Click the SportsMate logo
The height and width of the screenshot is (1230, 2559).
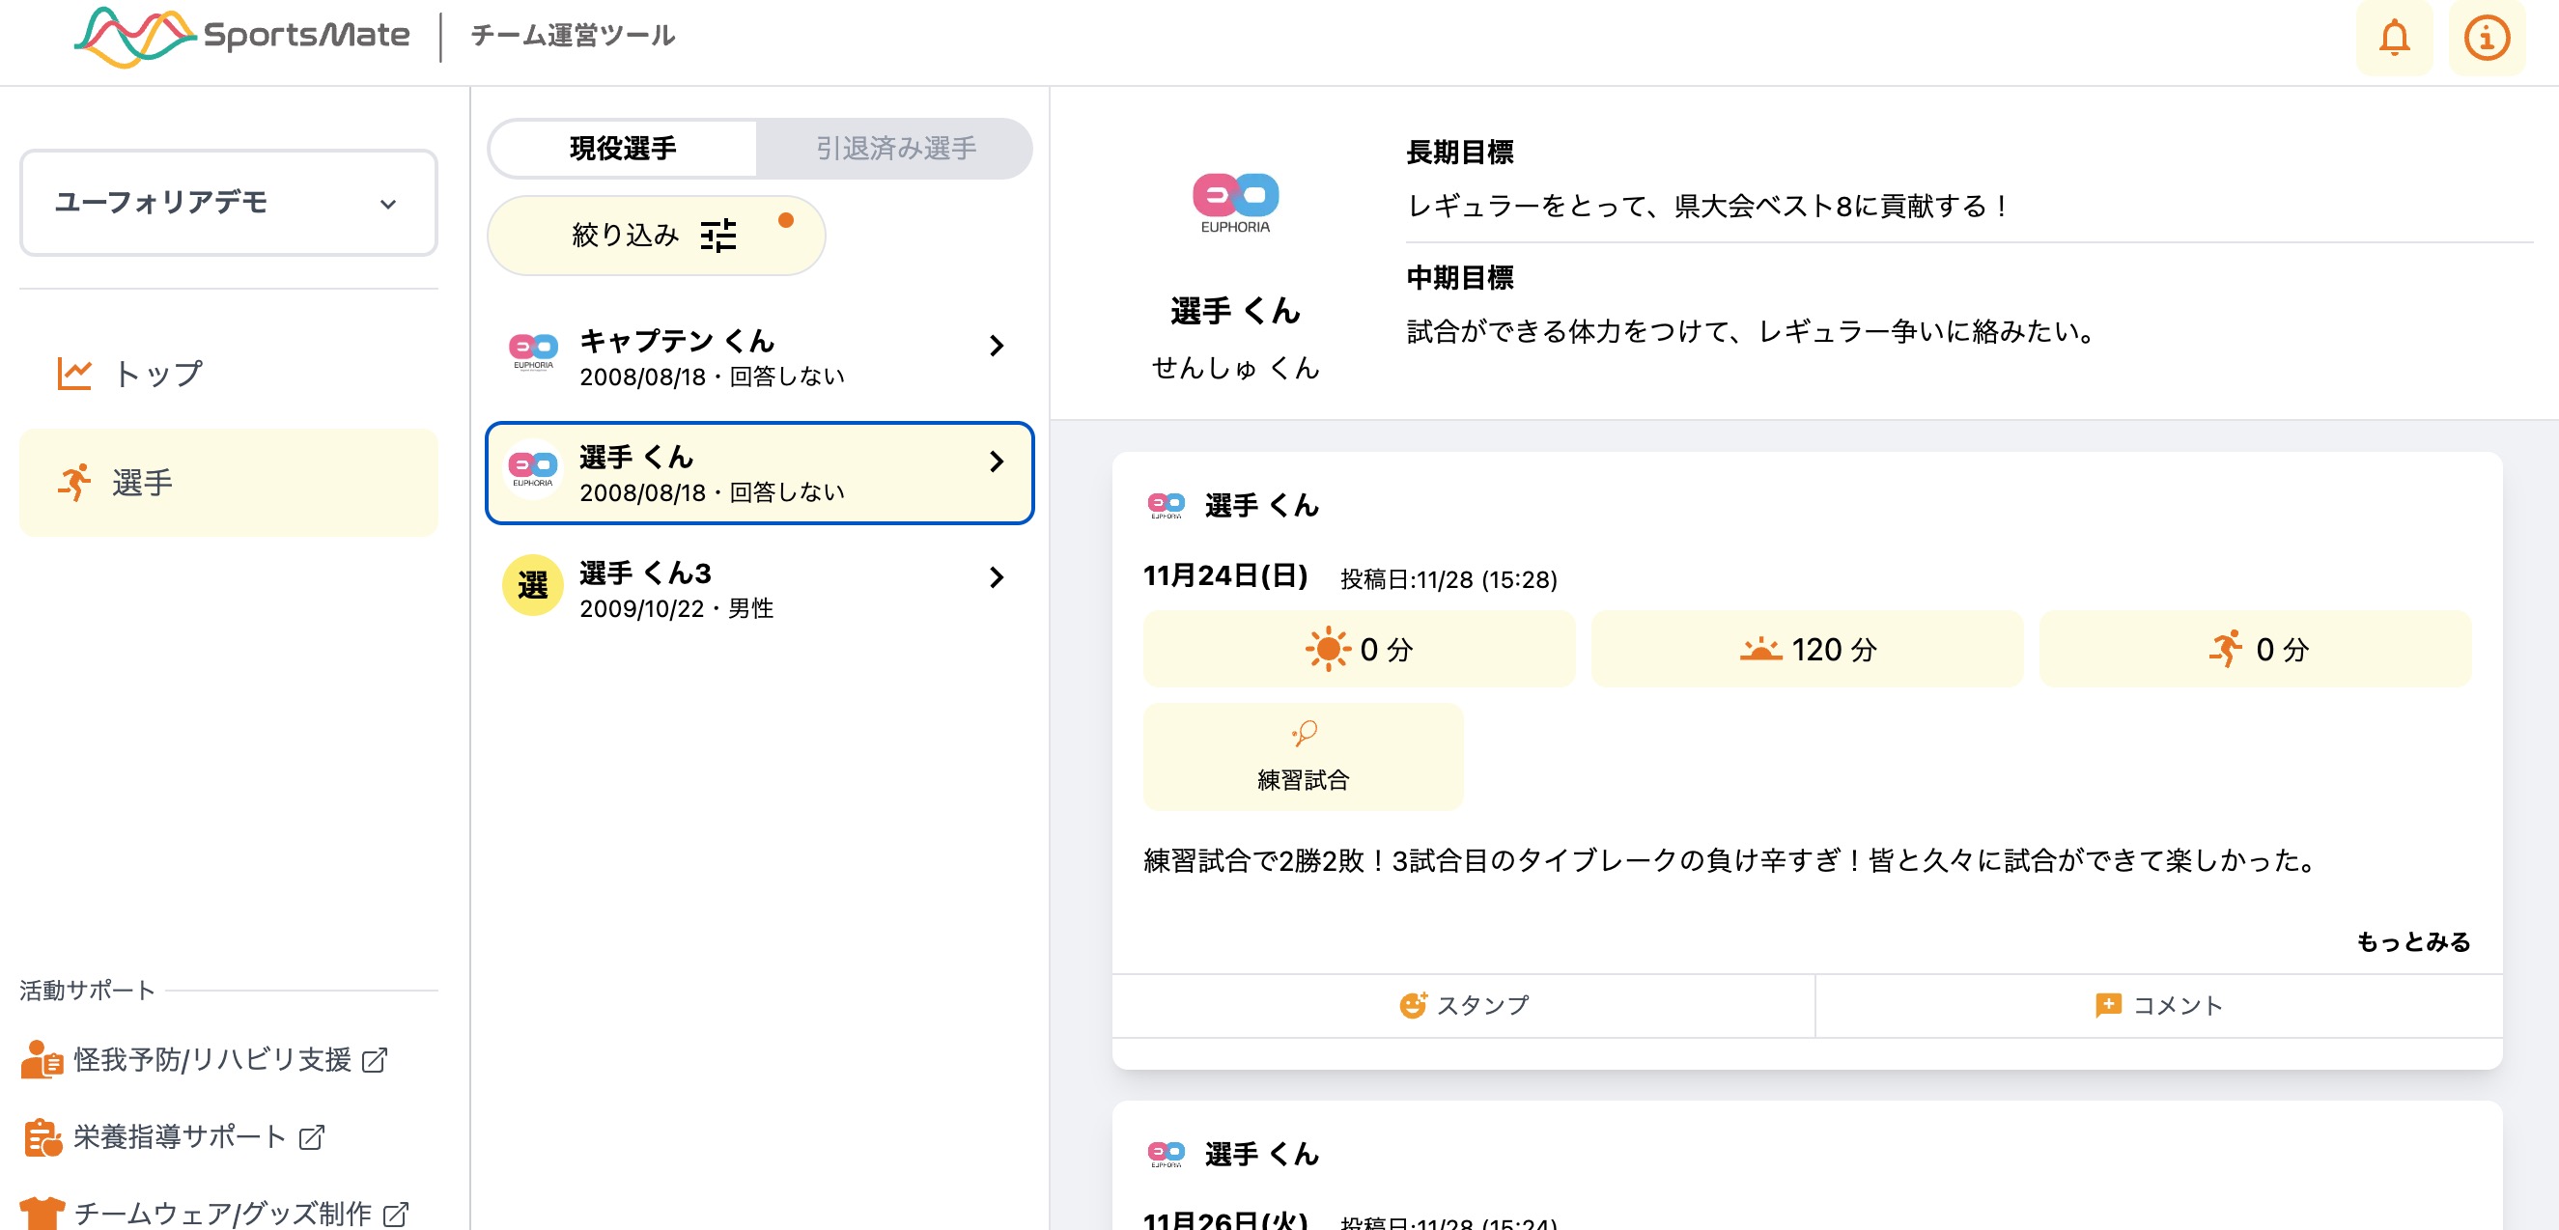(x=241, y=36)
